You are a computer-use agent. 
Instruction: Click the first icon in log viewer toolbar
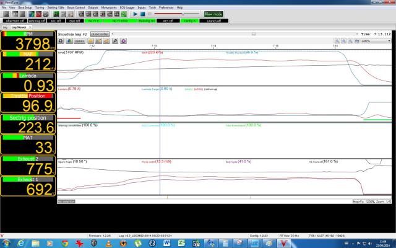pyautogui.click(x=61, y=41)
